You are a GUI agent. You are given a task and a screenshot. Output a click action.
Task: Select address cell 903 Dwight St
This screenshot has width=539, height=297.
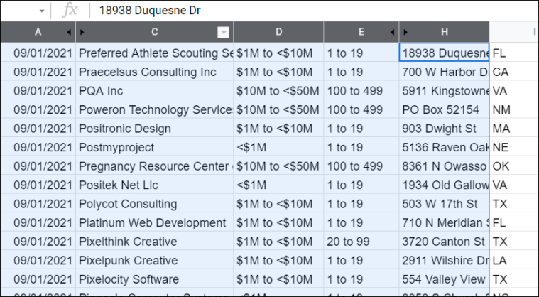point(444,128)
